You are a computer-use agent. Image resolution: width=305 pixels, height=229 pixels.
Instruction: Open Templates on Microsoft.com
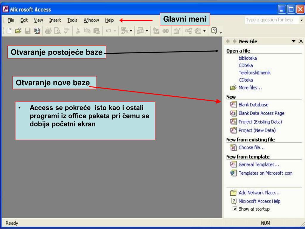point(265,173)
